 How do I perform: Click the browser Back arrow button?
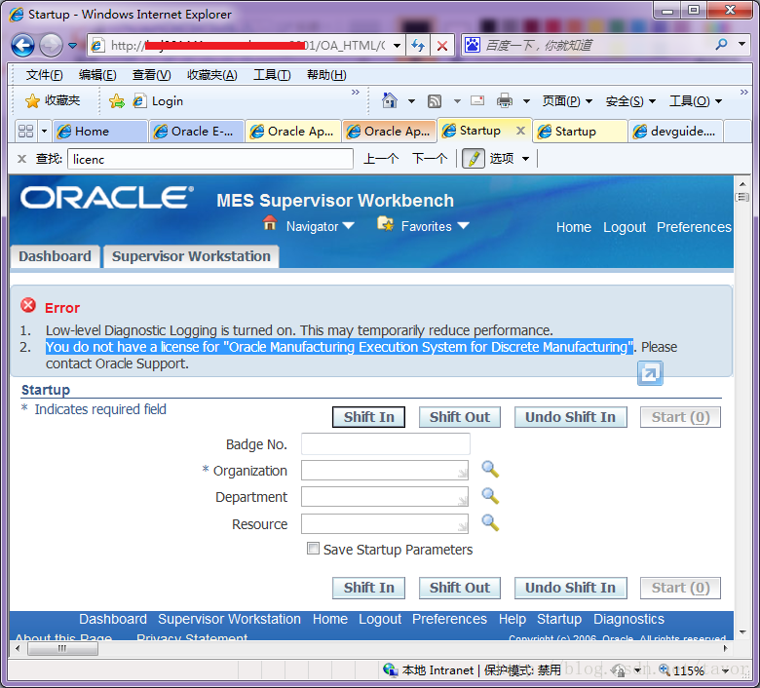(x=22, y=46)
